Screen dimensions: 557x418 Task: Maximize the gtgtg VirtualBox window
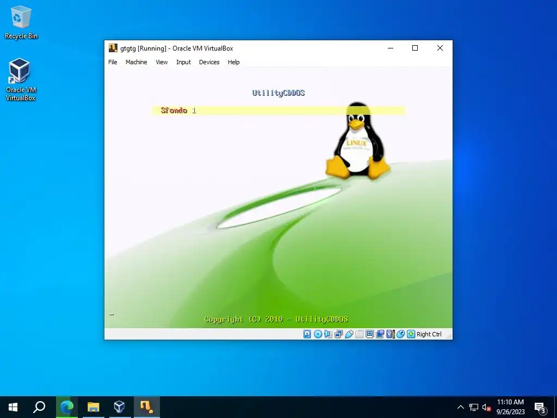tap(415, 48)
